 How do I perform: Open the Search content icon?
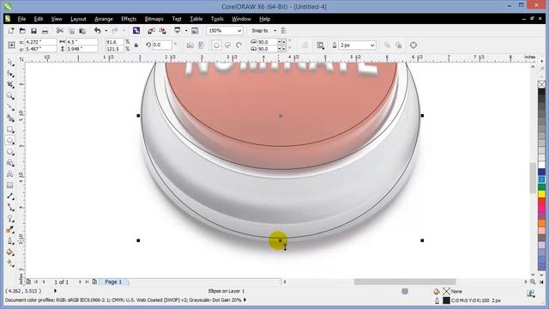pyautogui.click(x=136, y=31)
